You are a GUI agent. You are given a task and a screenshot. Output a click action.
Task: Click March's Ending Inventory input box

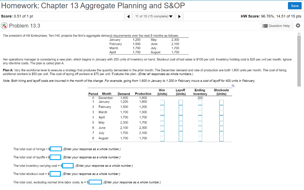[199, 113]
